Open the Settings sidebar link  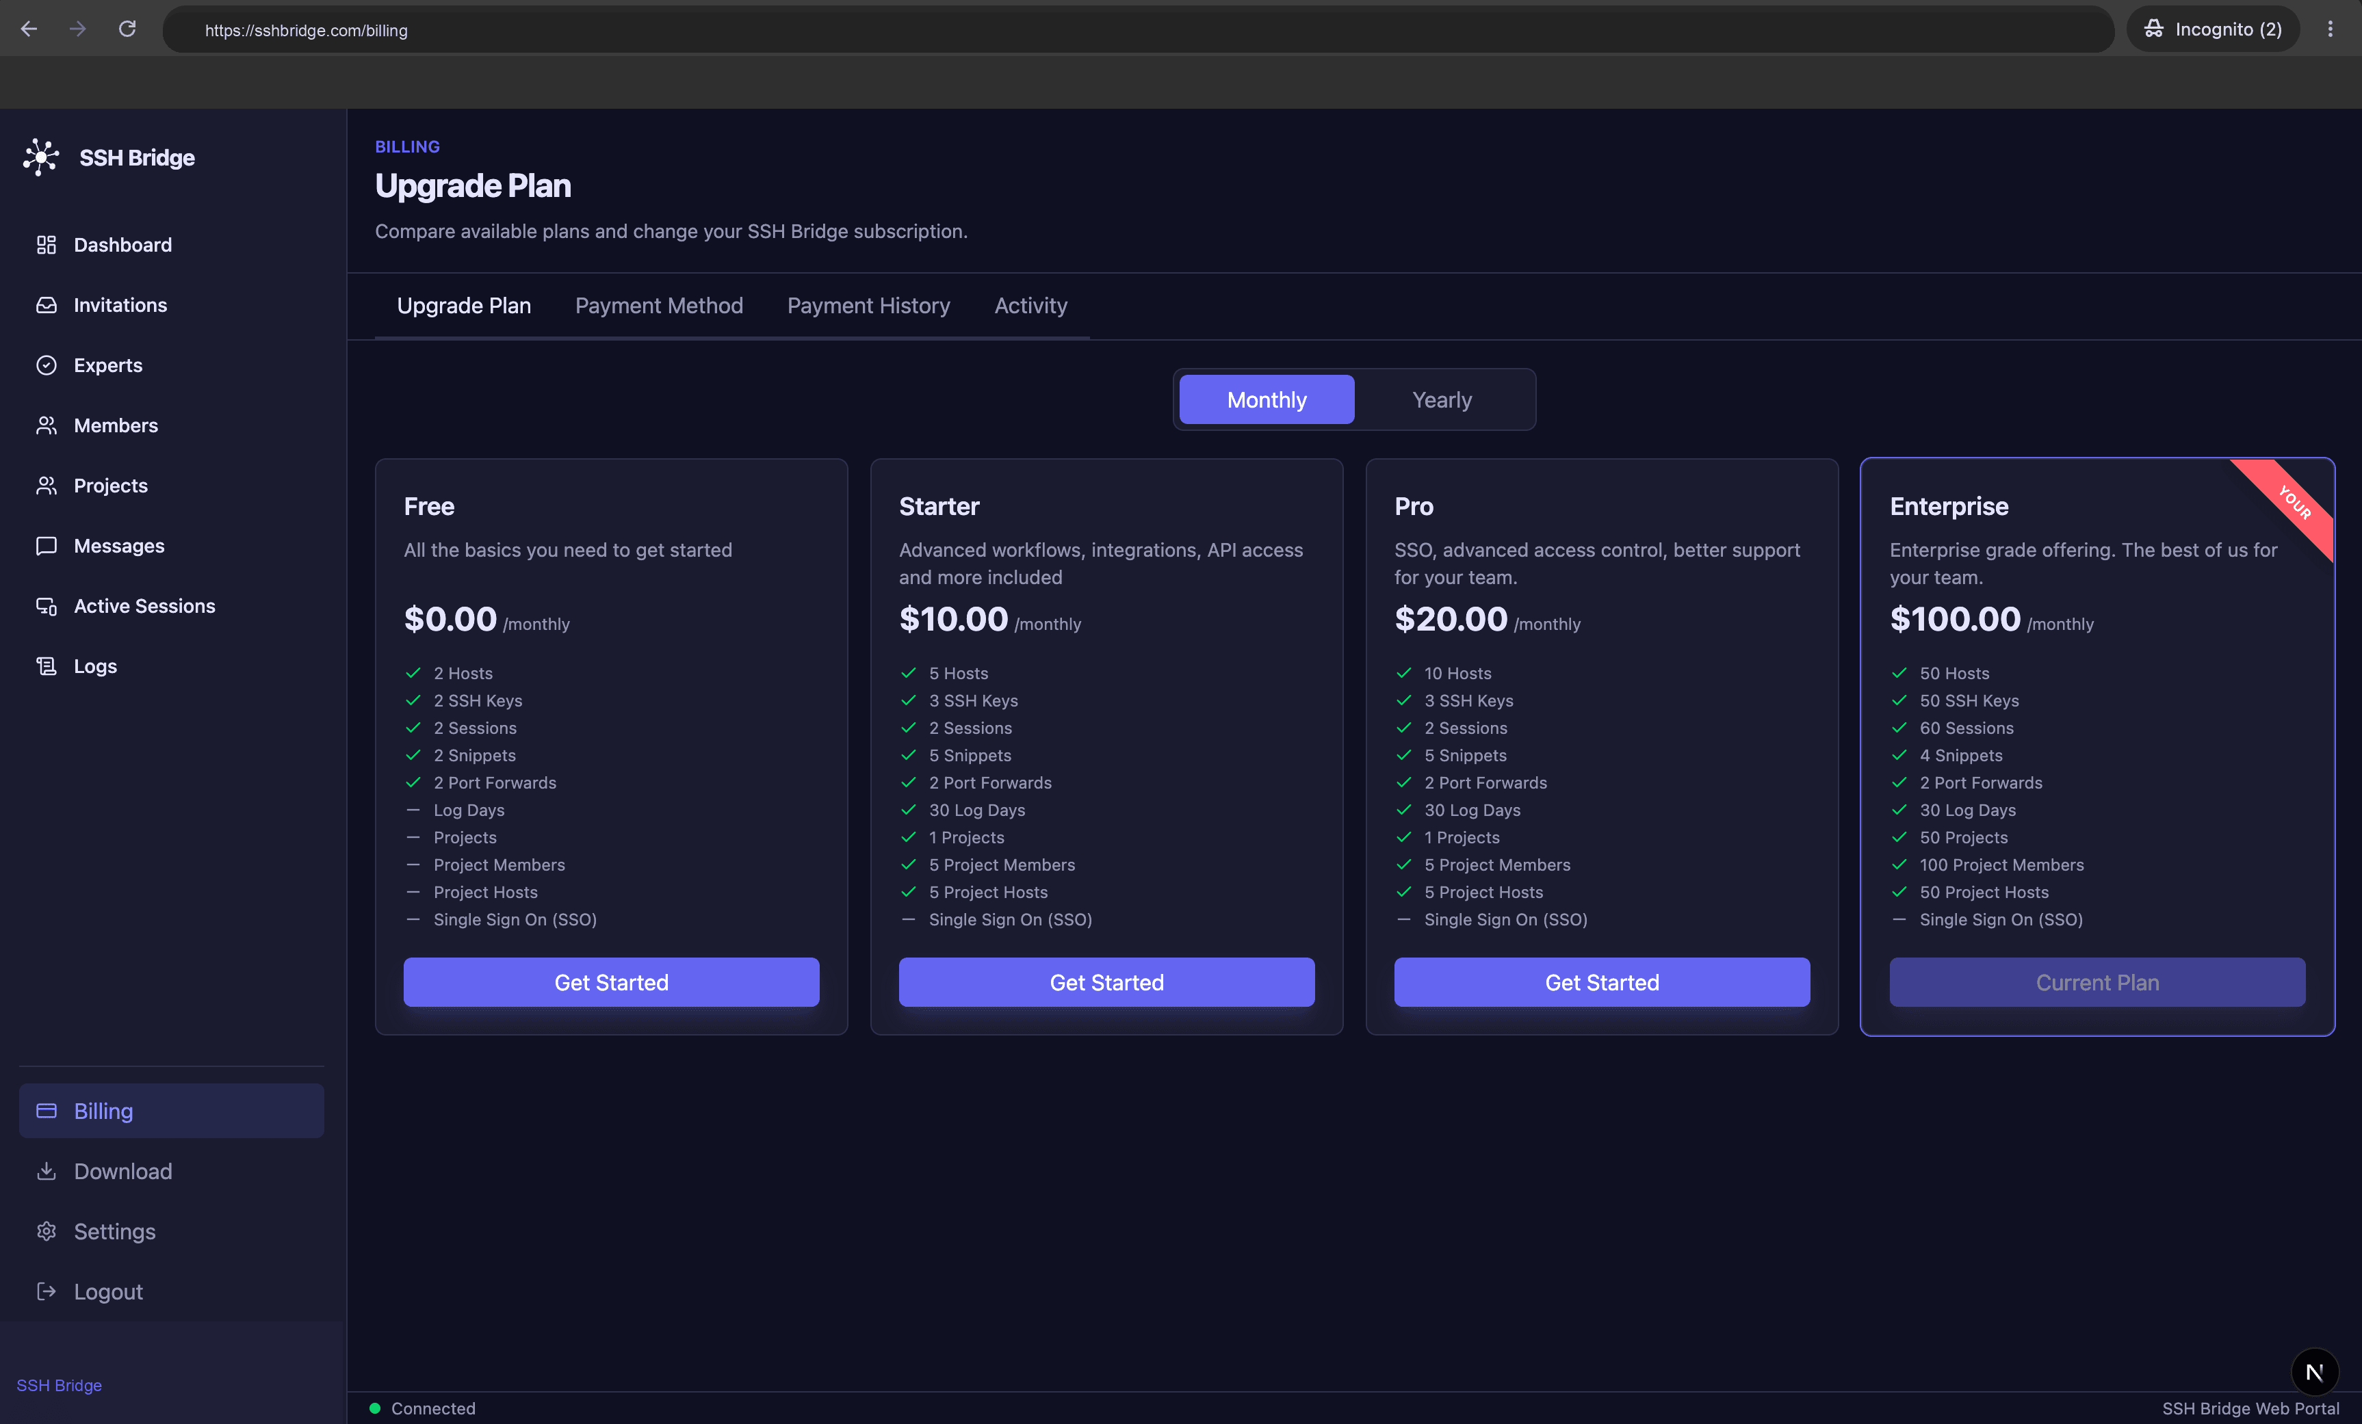click(172, 1231)
